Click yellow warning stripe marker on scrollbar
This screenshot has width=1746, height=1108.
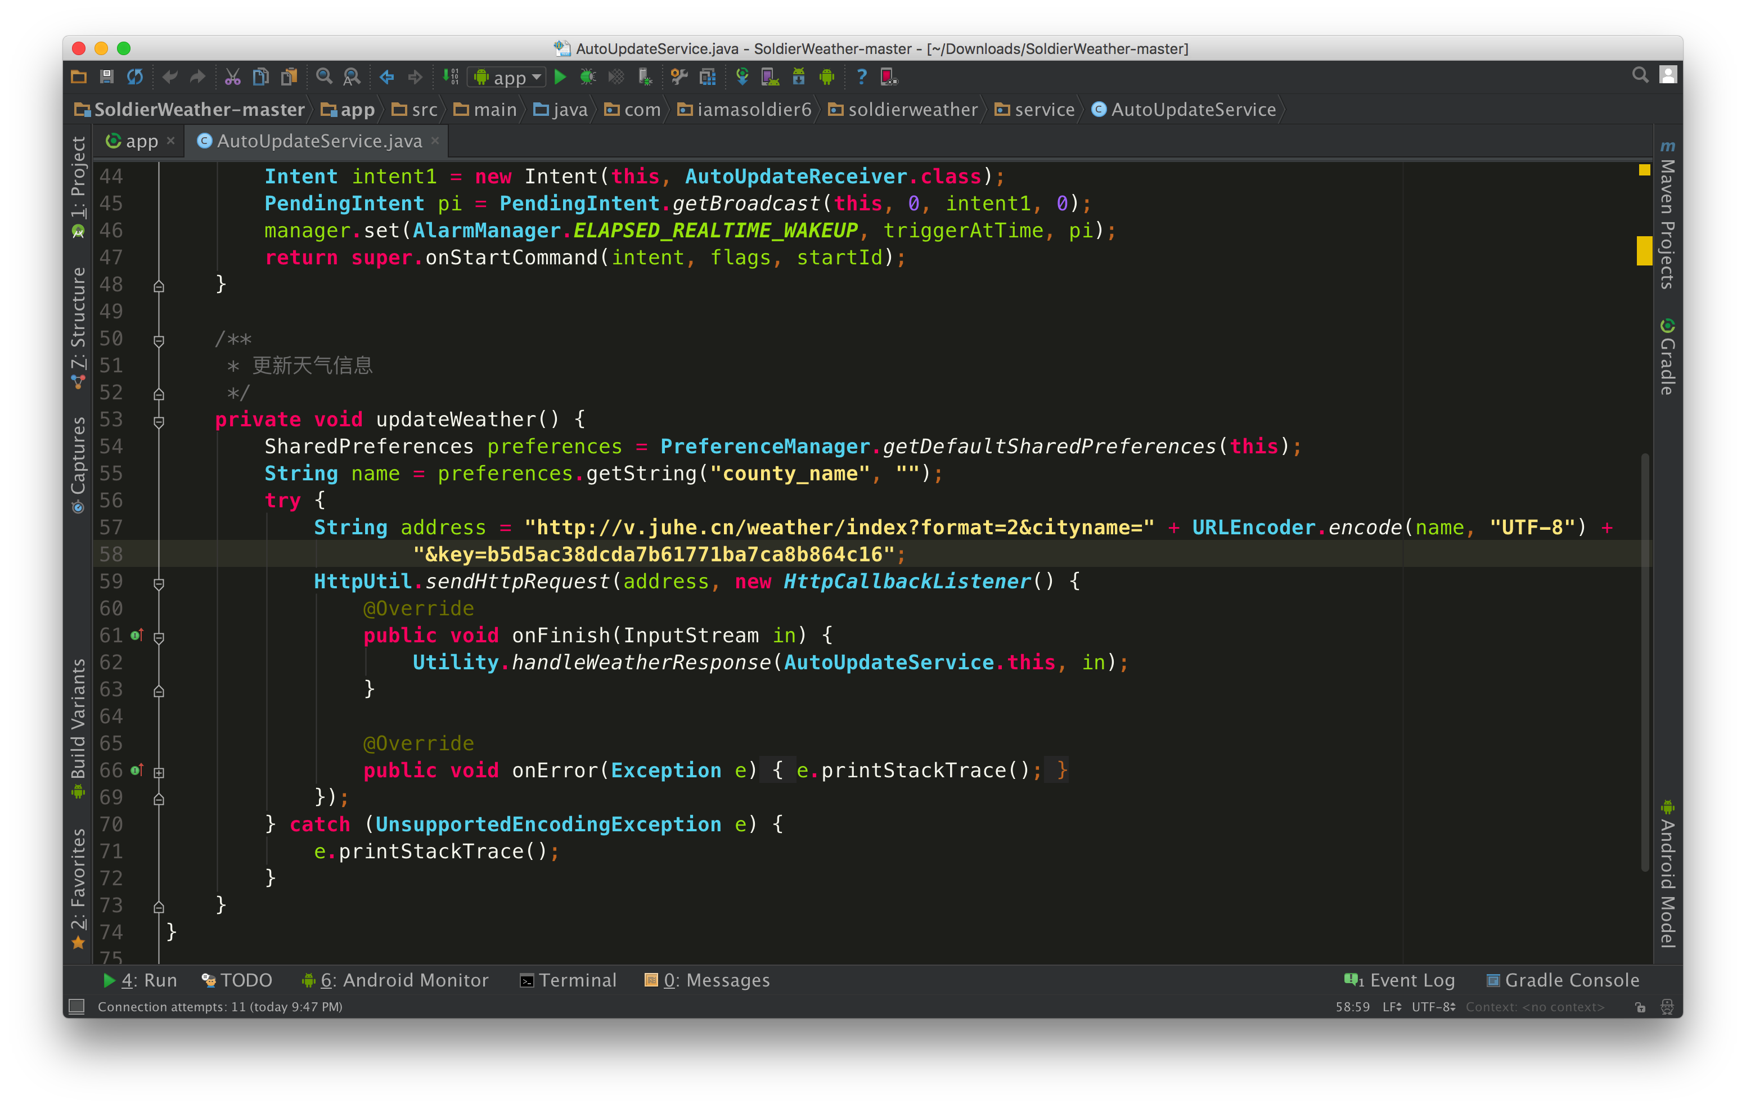(1644, 250)
